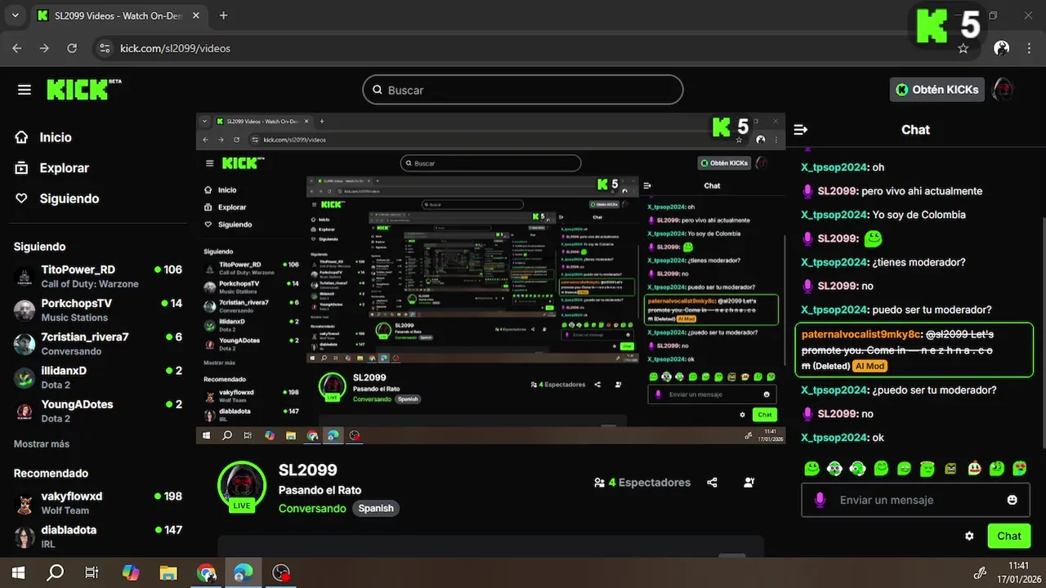Open illidanxD channel
The height and width of the screenshot is (588, 1046).
[x=98, y=377]
